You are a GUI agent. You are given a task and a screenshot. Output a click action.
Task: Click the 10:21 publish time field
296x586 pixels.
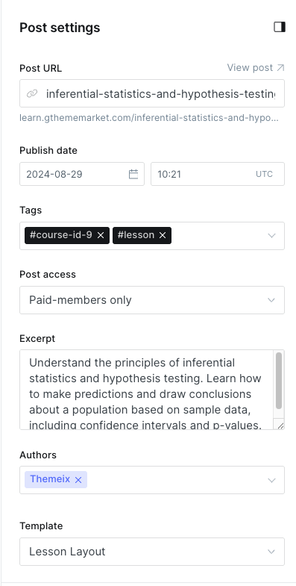click(218, 174)
